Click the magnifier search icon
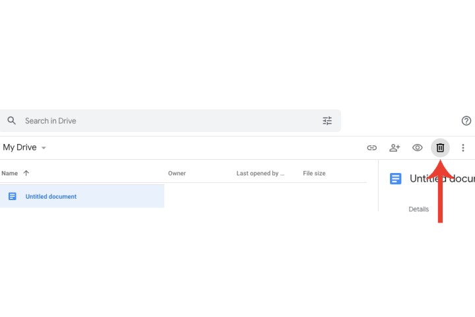Viewport: 475px width, 317px height. 11,121
